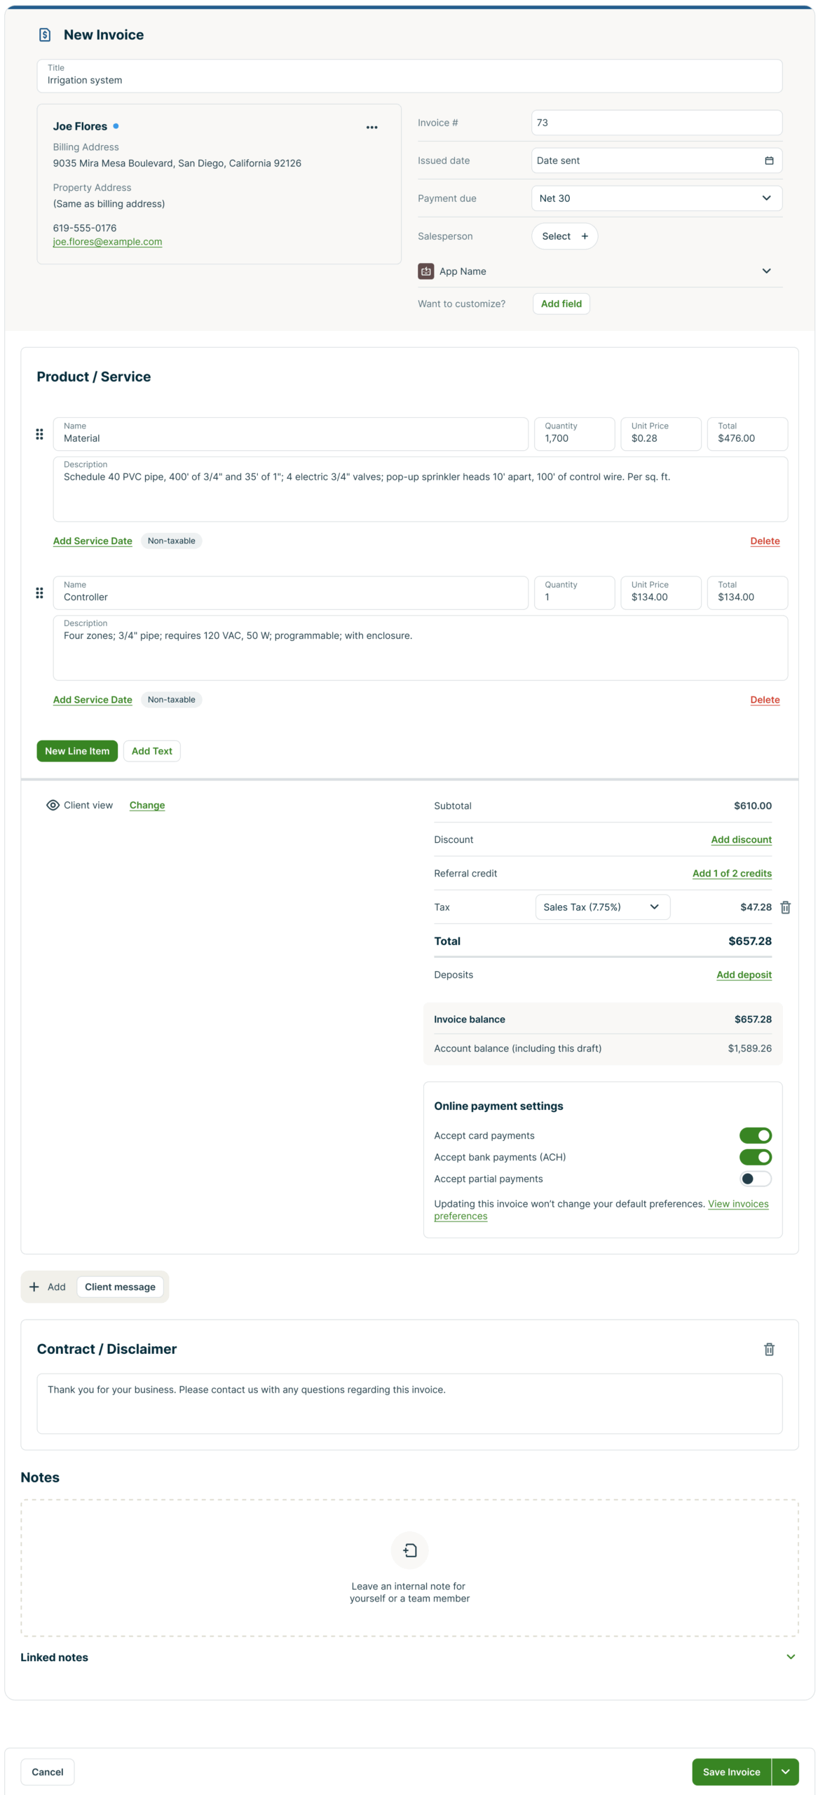
Task: Open the Sales Tax (7.75%) dropdown
Action: point(601,907)
